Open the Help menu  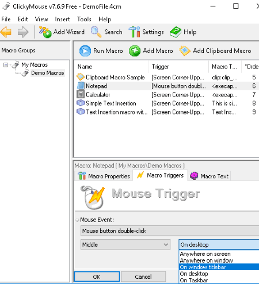tap(105, 19)
